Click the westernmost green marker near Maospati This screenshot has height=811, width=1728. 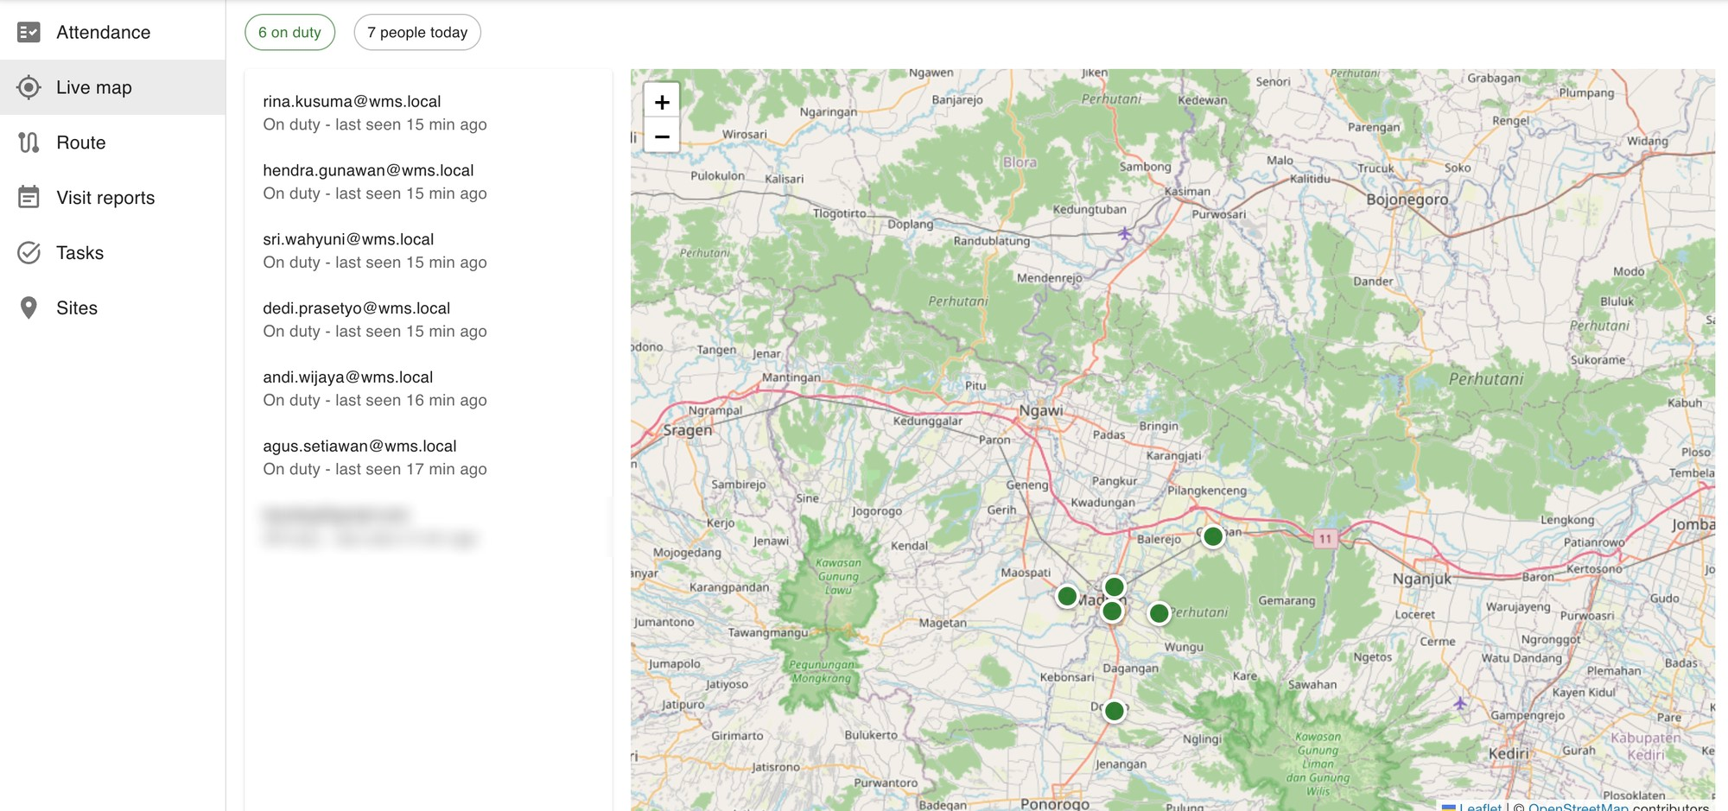[x=1067, y=596]
